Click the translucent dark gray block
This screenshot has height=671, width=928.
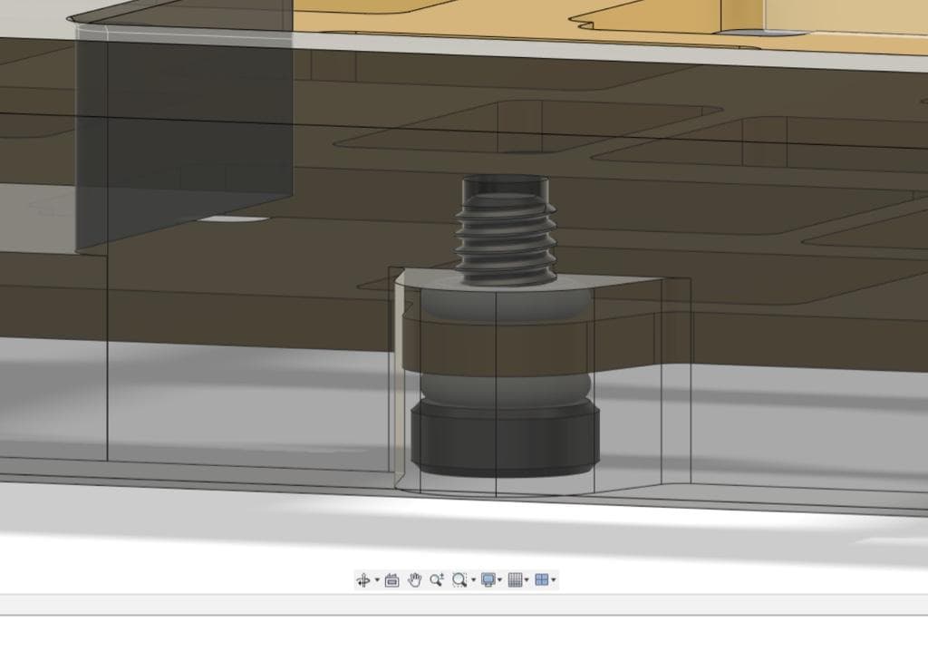[181, 136]
